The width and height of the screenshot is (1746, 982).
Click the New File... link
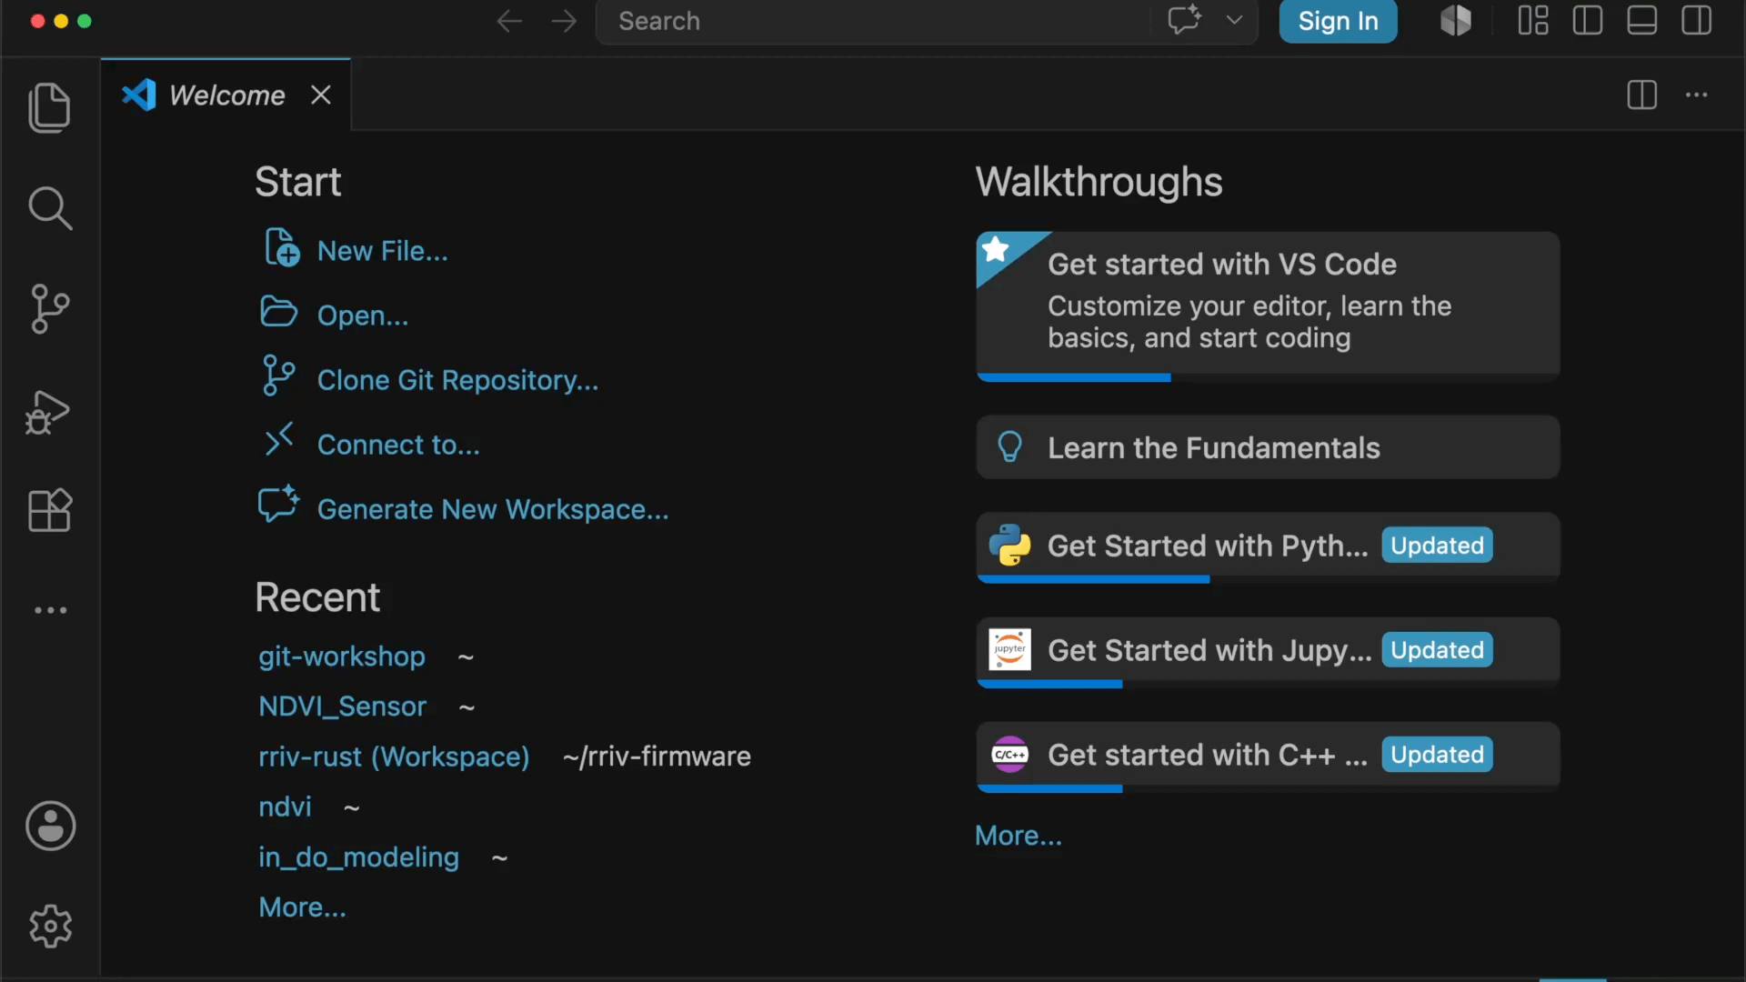click(383, 251)
